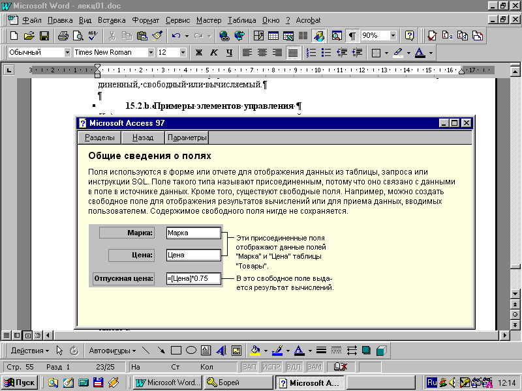The width and height of the screenshot is (522, 391).
Task: Click the tab alignment selector on ruler
Action: pyautogui.click(x=8, y=70)
